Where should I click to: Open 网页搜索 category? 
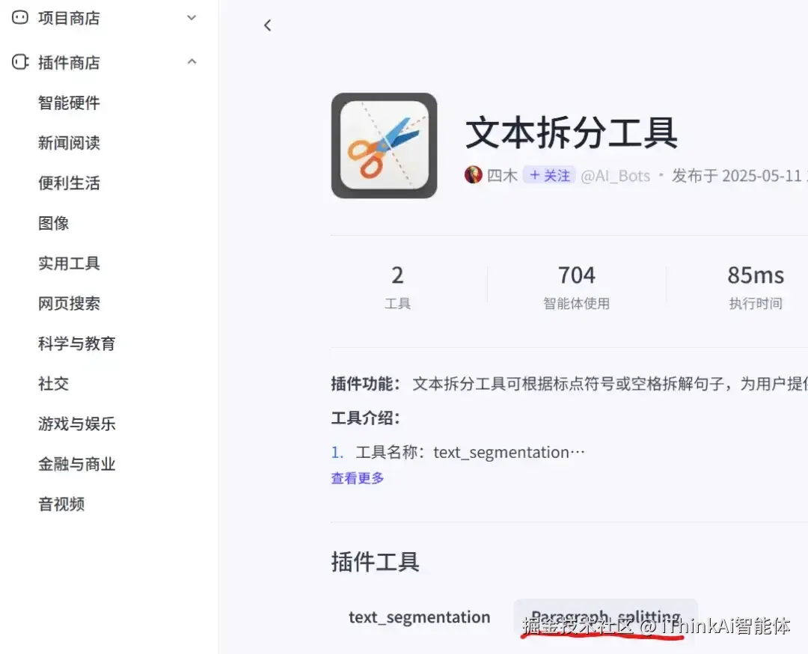point(69,304)
